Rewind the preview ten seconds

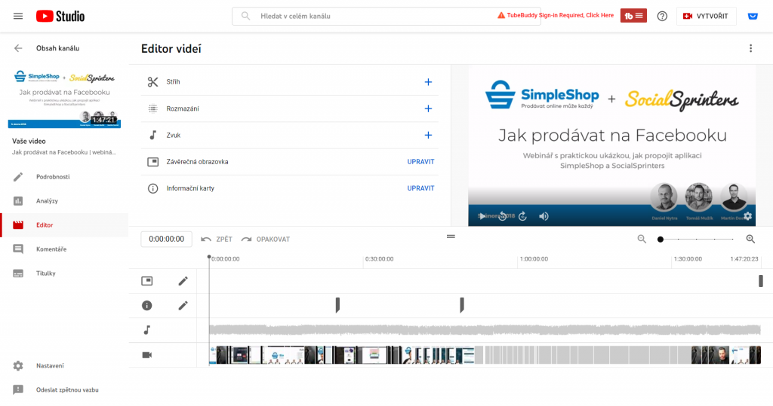tap(502, 216)
